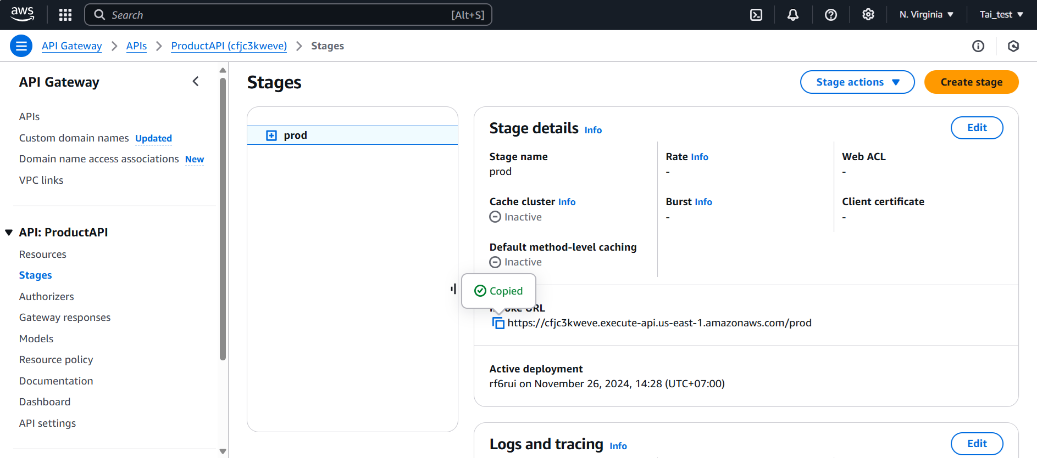Screen dimensions: 1037x458
Task: Open Info link next to Stage details
Action: 593,130
